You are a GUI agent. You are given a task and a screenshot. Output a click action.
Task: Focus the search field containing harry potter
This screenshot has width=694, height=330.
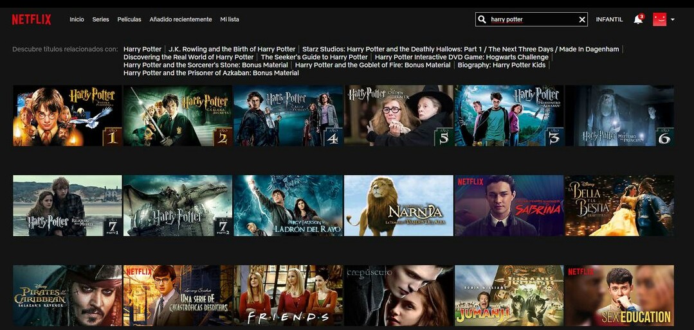(x=531, y=19)
